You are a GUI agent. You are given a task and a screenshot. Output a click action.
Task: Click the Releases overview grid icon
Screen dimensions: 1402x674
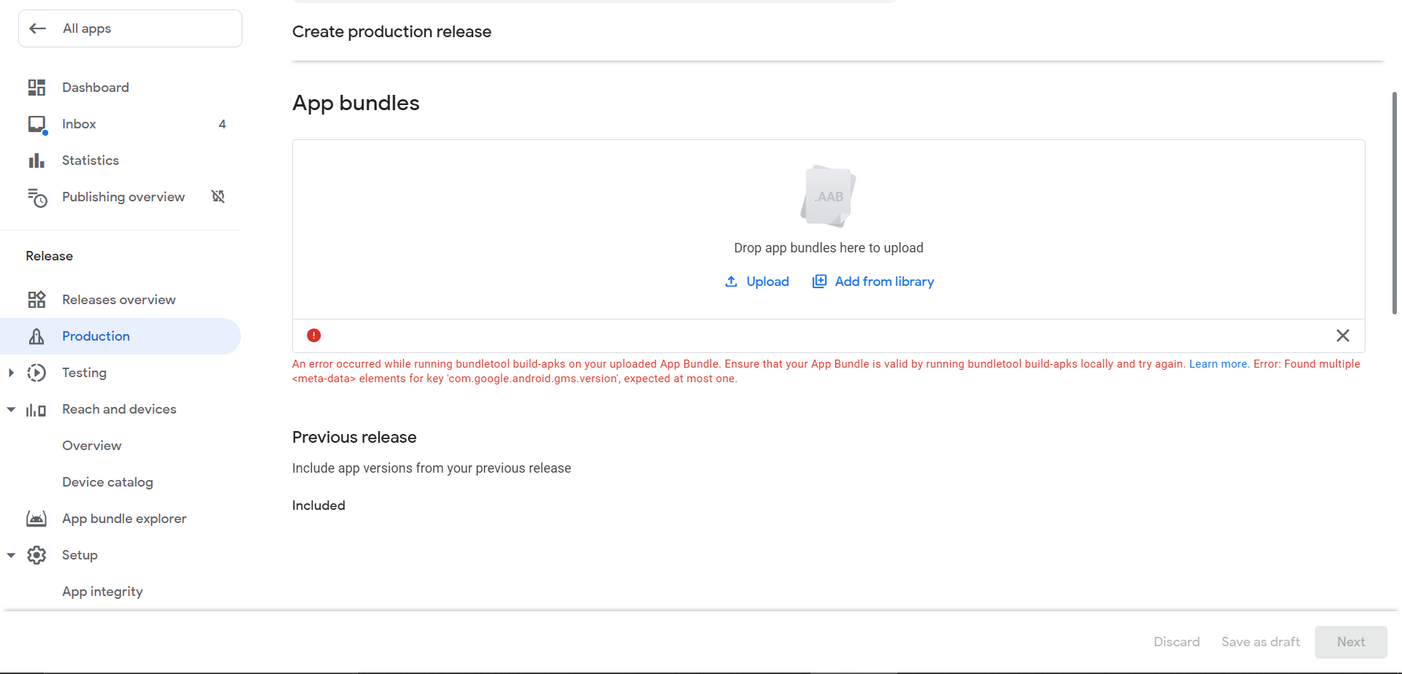pyautogui.click(x=37, y=300)
